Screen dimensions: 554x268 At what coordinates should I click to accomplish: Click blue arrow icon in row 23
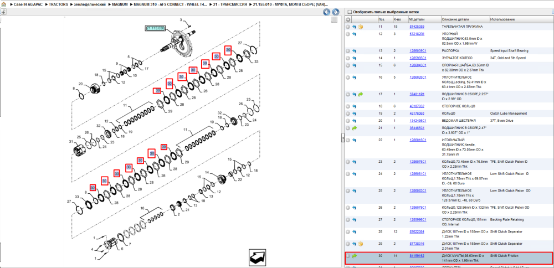tap(354, 162)
